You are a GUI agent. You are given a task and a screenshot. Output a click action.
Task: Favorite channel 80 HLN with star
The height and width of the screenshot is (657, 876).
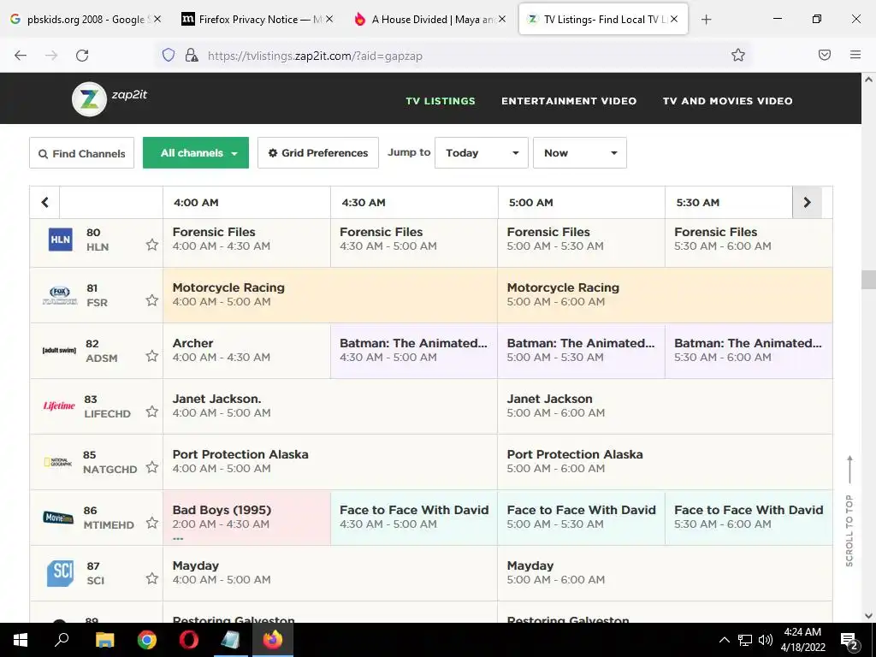click(152, 245)
